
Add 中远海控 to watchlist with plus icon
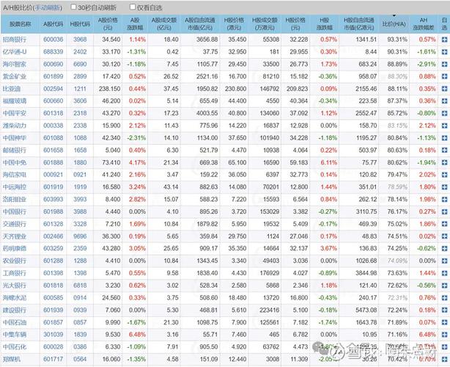(444, 187)
